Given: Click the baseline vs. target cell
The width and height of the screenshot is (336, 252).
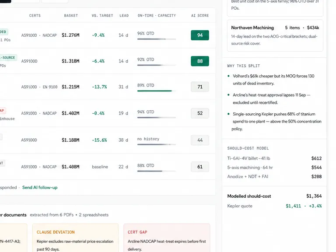Looking at the screenshot, I should point(100,167).
